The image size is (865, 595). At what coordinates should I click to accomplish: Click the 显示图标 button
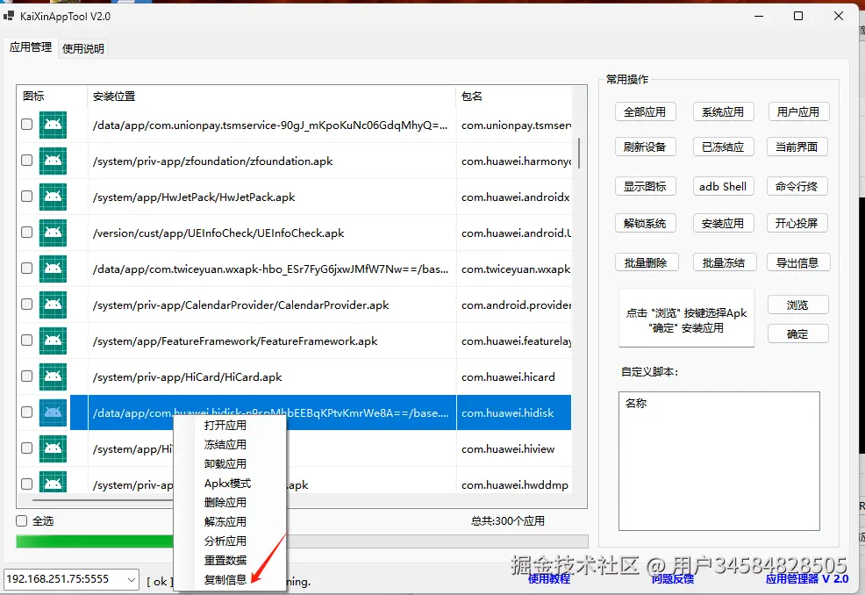pos(645,187)
